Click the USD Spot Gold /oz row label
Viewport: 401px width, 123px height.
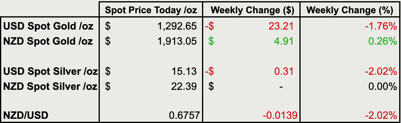tap(48, 26)
